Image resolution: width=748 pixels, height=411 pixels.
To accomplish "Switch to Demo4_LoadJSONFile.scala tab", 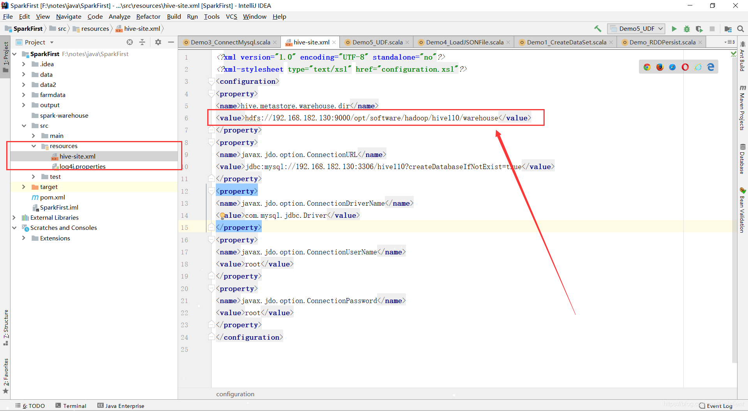I will click(x=464, y=42).
